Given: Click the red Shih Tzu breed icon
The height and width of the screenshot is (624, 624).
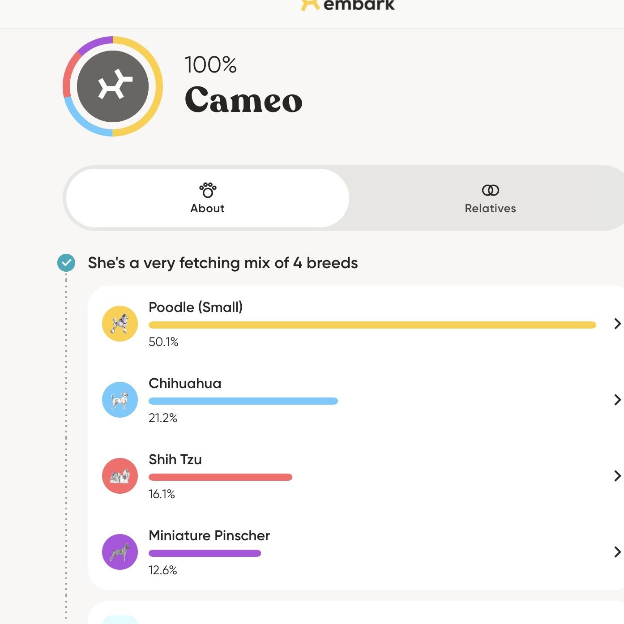Looking at the screenshot, I should pos(120,476).
